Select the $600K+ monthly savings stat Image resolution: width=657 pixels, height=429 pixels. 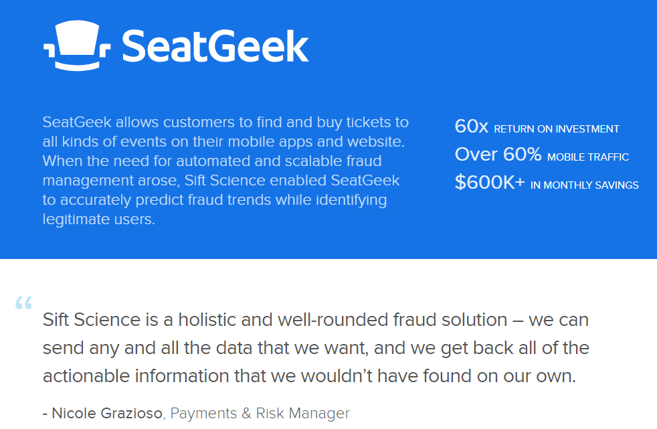(x=547, y=183)
